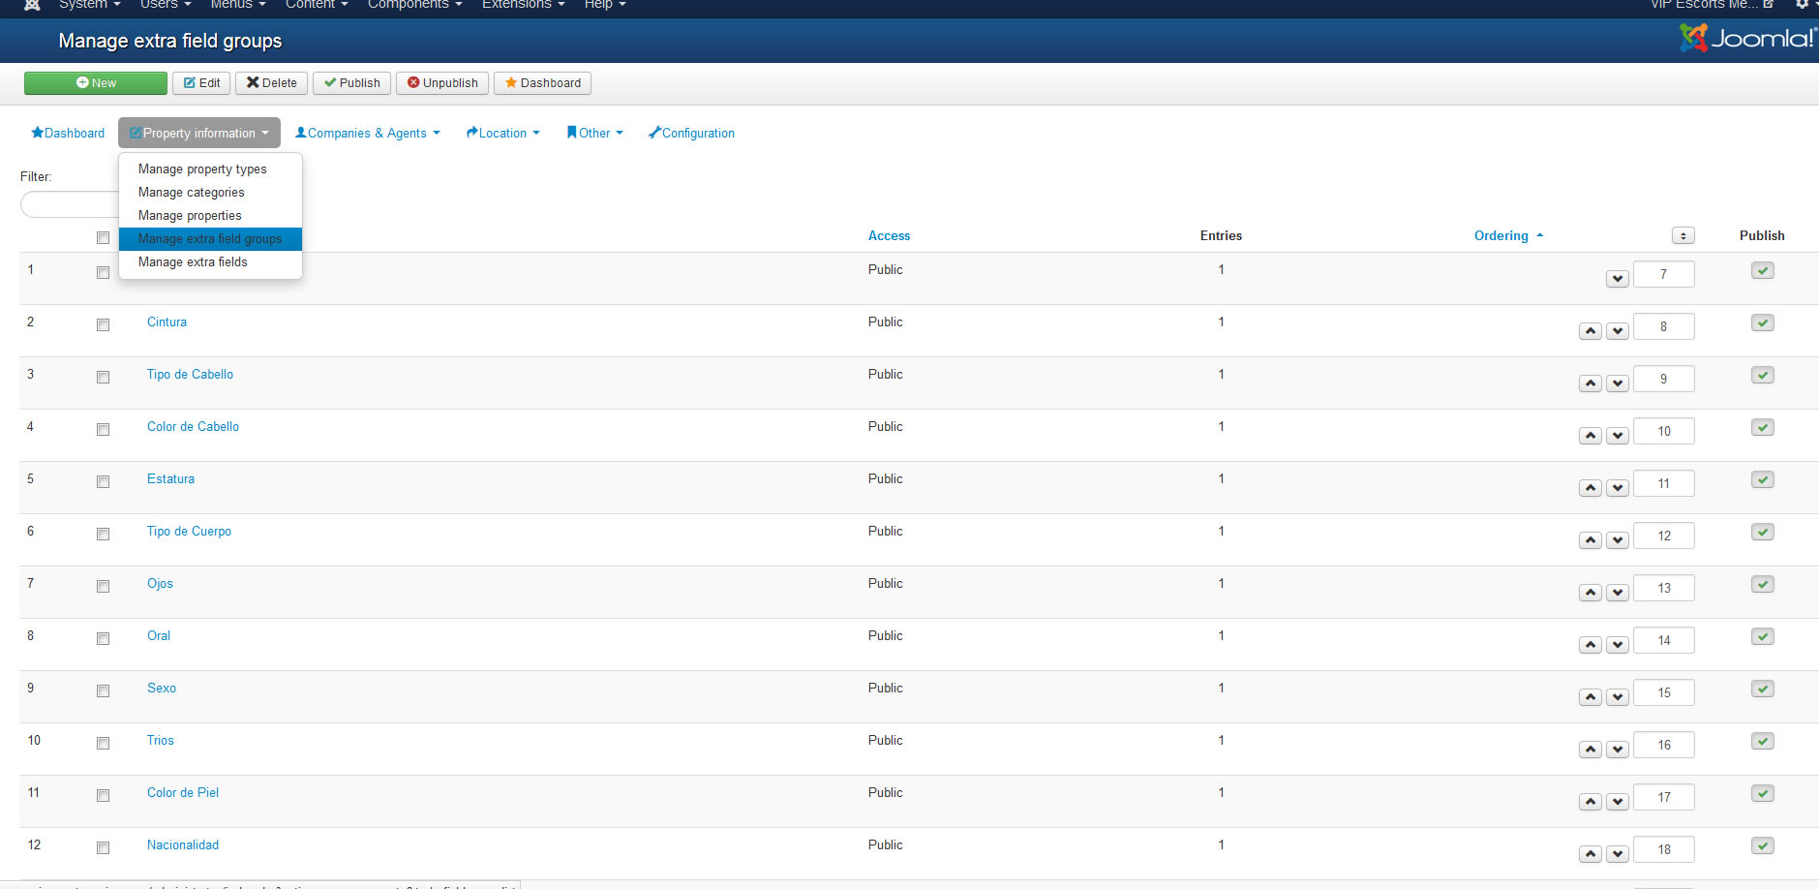The height and width of the screenshot is (889, 1819).
Task: Open the Help menu
Action: 605,5
